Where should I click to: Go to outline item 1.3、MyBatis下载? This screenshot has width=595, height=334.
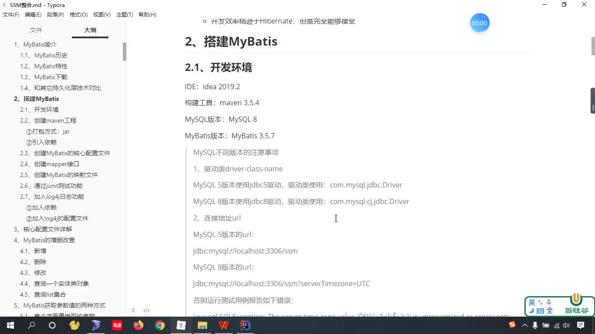point(44,77)
